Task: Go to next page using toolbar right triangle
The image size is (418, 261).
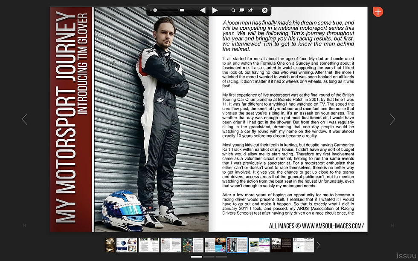Action: 215,10
